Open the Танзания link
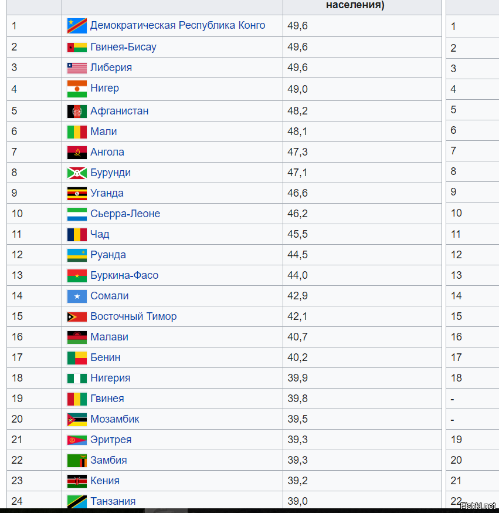 [113, 501]
